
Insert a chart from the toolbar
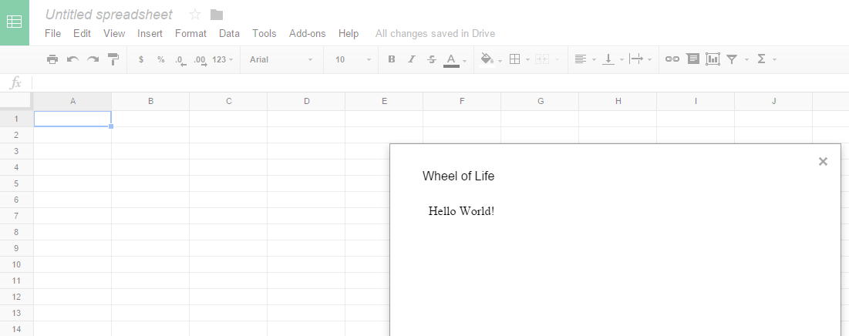pos(713,59)
